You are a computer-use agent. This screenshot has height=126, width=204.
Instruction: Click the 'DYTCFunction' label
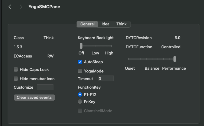point(139,47)
